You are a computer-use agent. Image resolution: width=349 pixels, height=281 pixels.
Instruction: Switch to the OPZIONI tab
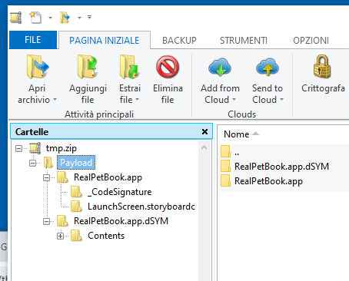pyautogui.click(x=311, y=40)
